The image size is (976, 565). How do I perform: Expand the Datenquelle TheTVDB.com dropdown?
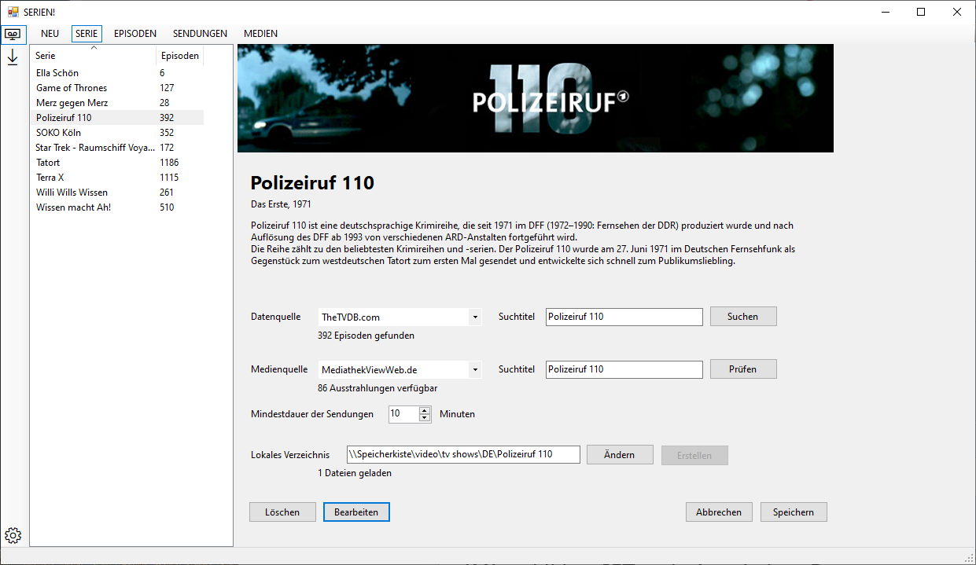tap(474, 317)
